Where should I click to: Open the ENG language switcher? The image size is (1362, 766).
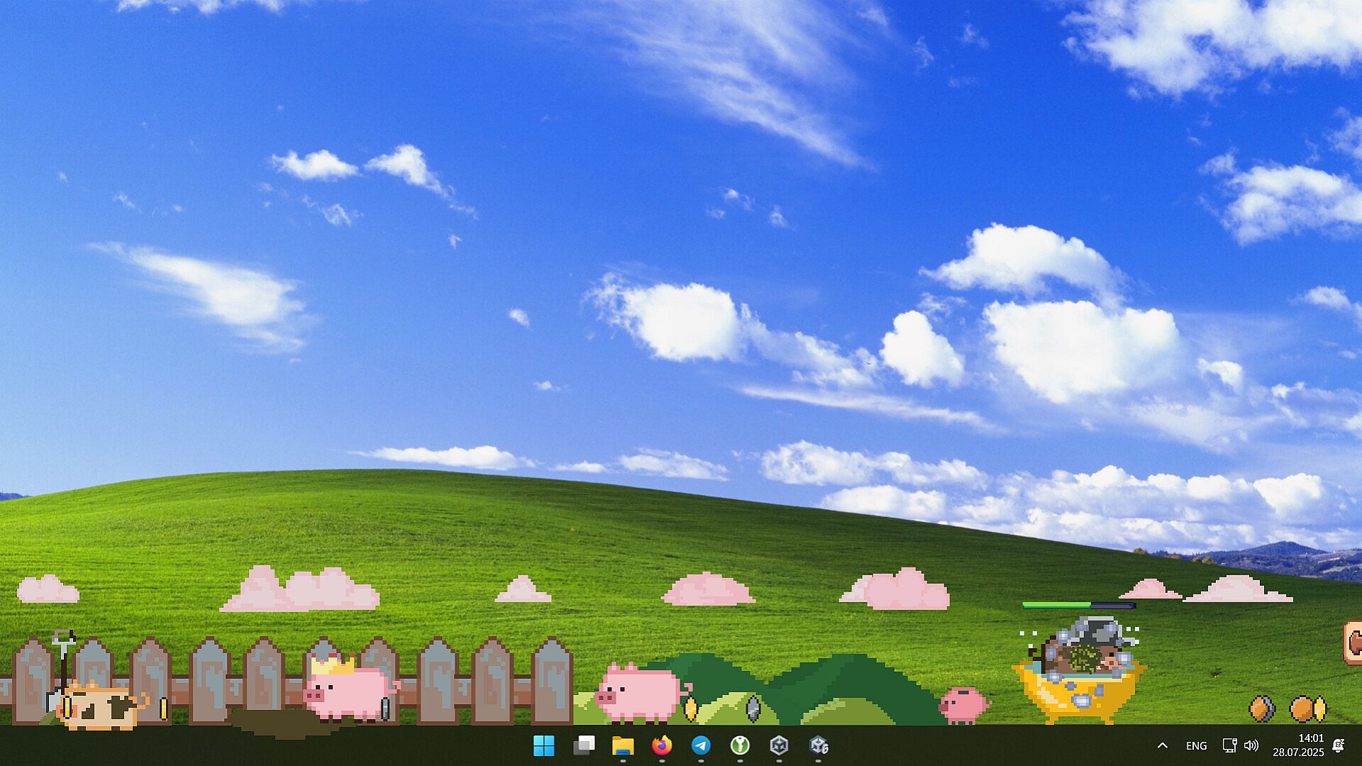(x=1196, y=745)
